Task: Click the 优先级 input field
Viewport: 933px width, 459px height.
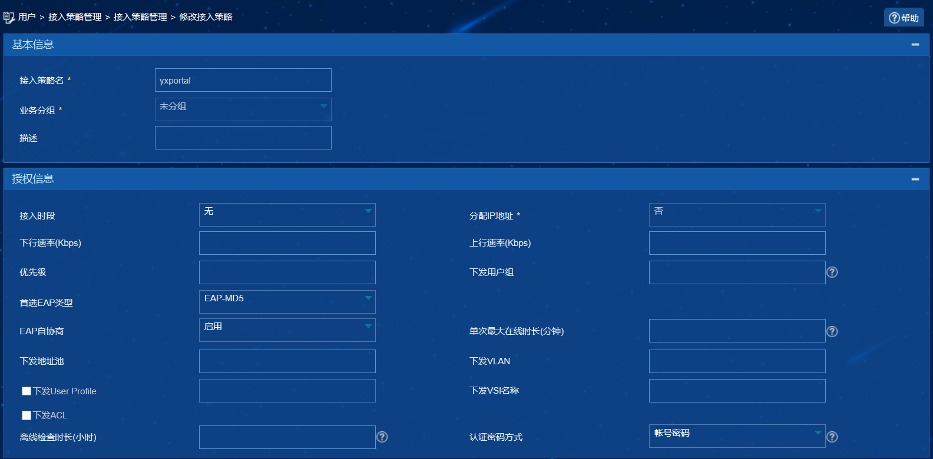Action: click(x=287, y=272)
